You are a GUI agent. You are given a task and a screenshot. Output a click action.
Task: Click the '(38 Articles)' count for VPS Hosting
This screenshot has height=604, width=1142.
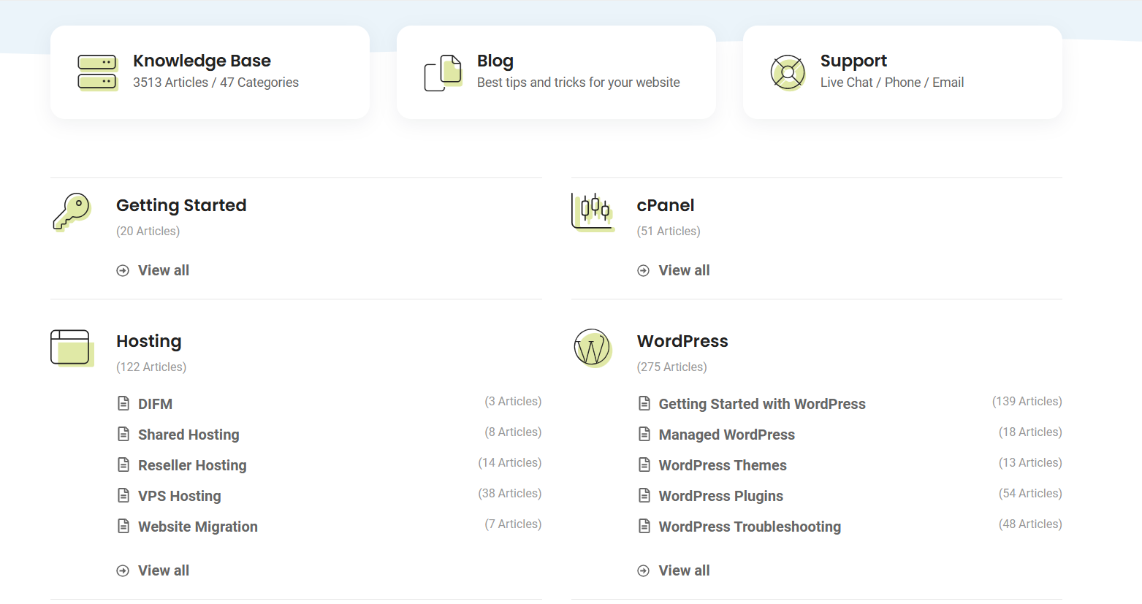510,493
